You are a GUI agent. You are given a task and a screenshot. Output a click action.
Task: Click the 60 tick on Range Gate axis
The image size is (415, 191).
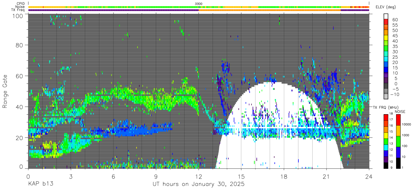click(20, 76)
